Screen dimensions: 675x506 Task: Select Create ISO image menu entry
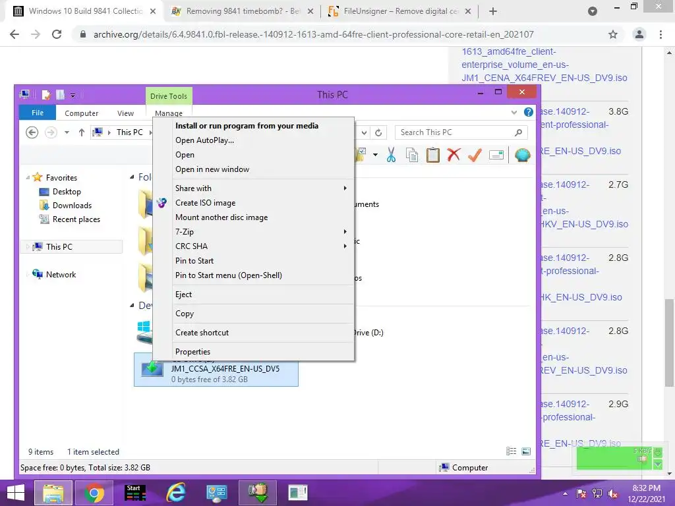[206, 203]
